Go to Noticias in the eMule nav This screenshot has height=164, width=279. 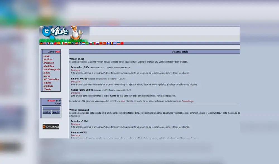48,59
